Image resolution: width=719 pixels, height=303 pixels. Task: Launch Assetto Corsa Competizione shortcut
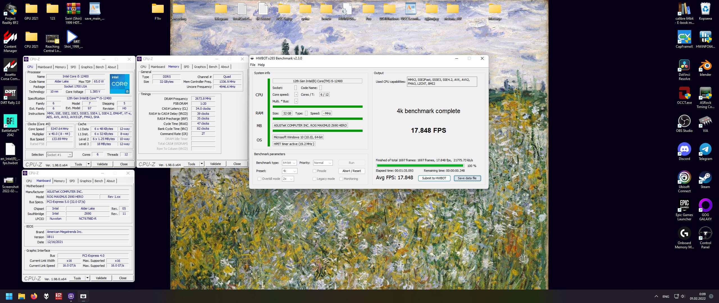(10, 70)
